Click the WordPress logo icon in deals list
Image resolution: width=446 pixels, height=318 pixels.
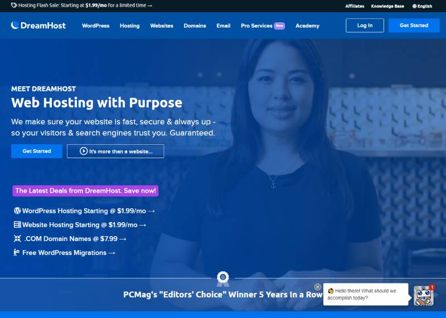[17, 211]
